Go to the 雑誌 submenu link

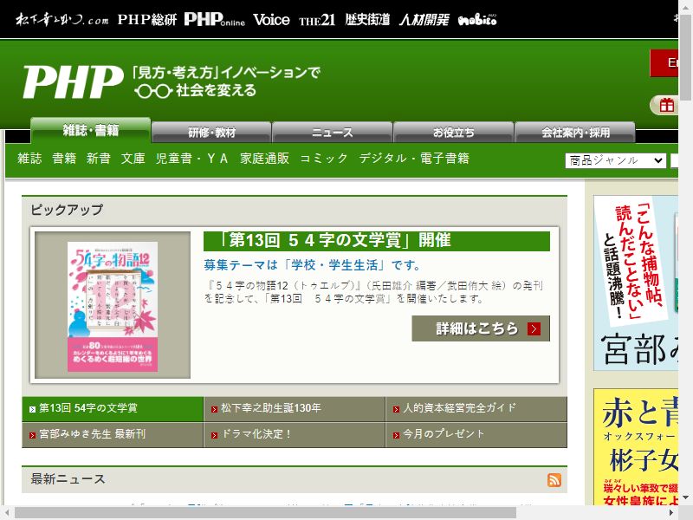point(29,159)
